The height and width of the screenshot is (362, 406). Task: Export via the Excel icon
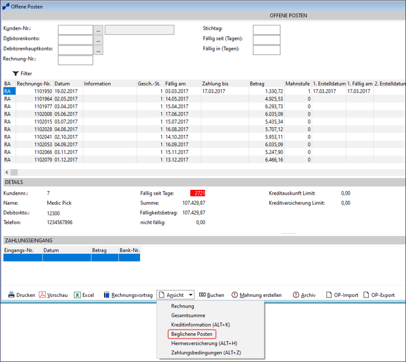click(x=77, y=295)
